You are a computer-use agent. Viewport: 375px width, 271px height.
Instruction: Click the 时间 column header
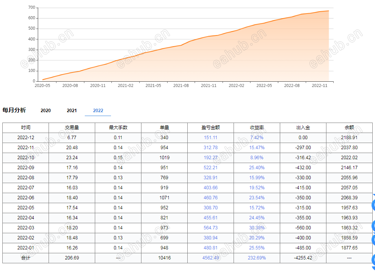click(x=25, y=128)
